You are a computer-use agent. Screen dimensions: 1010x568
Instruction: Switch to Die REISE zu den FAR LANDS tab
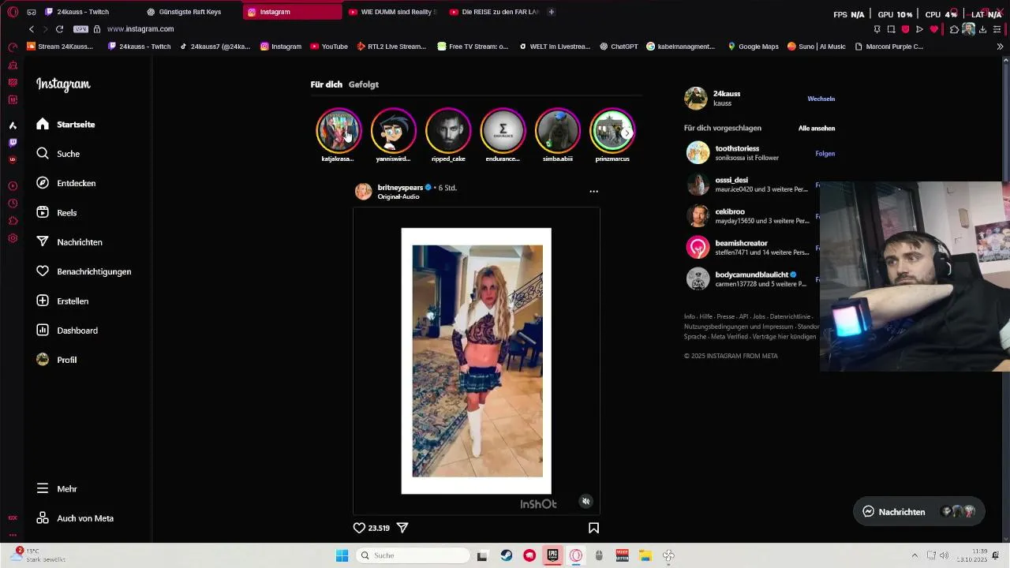(493, 12)
